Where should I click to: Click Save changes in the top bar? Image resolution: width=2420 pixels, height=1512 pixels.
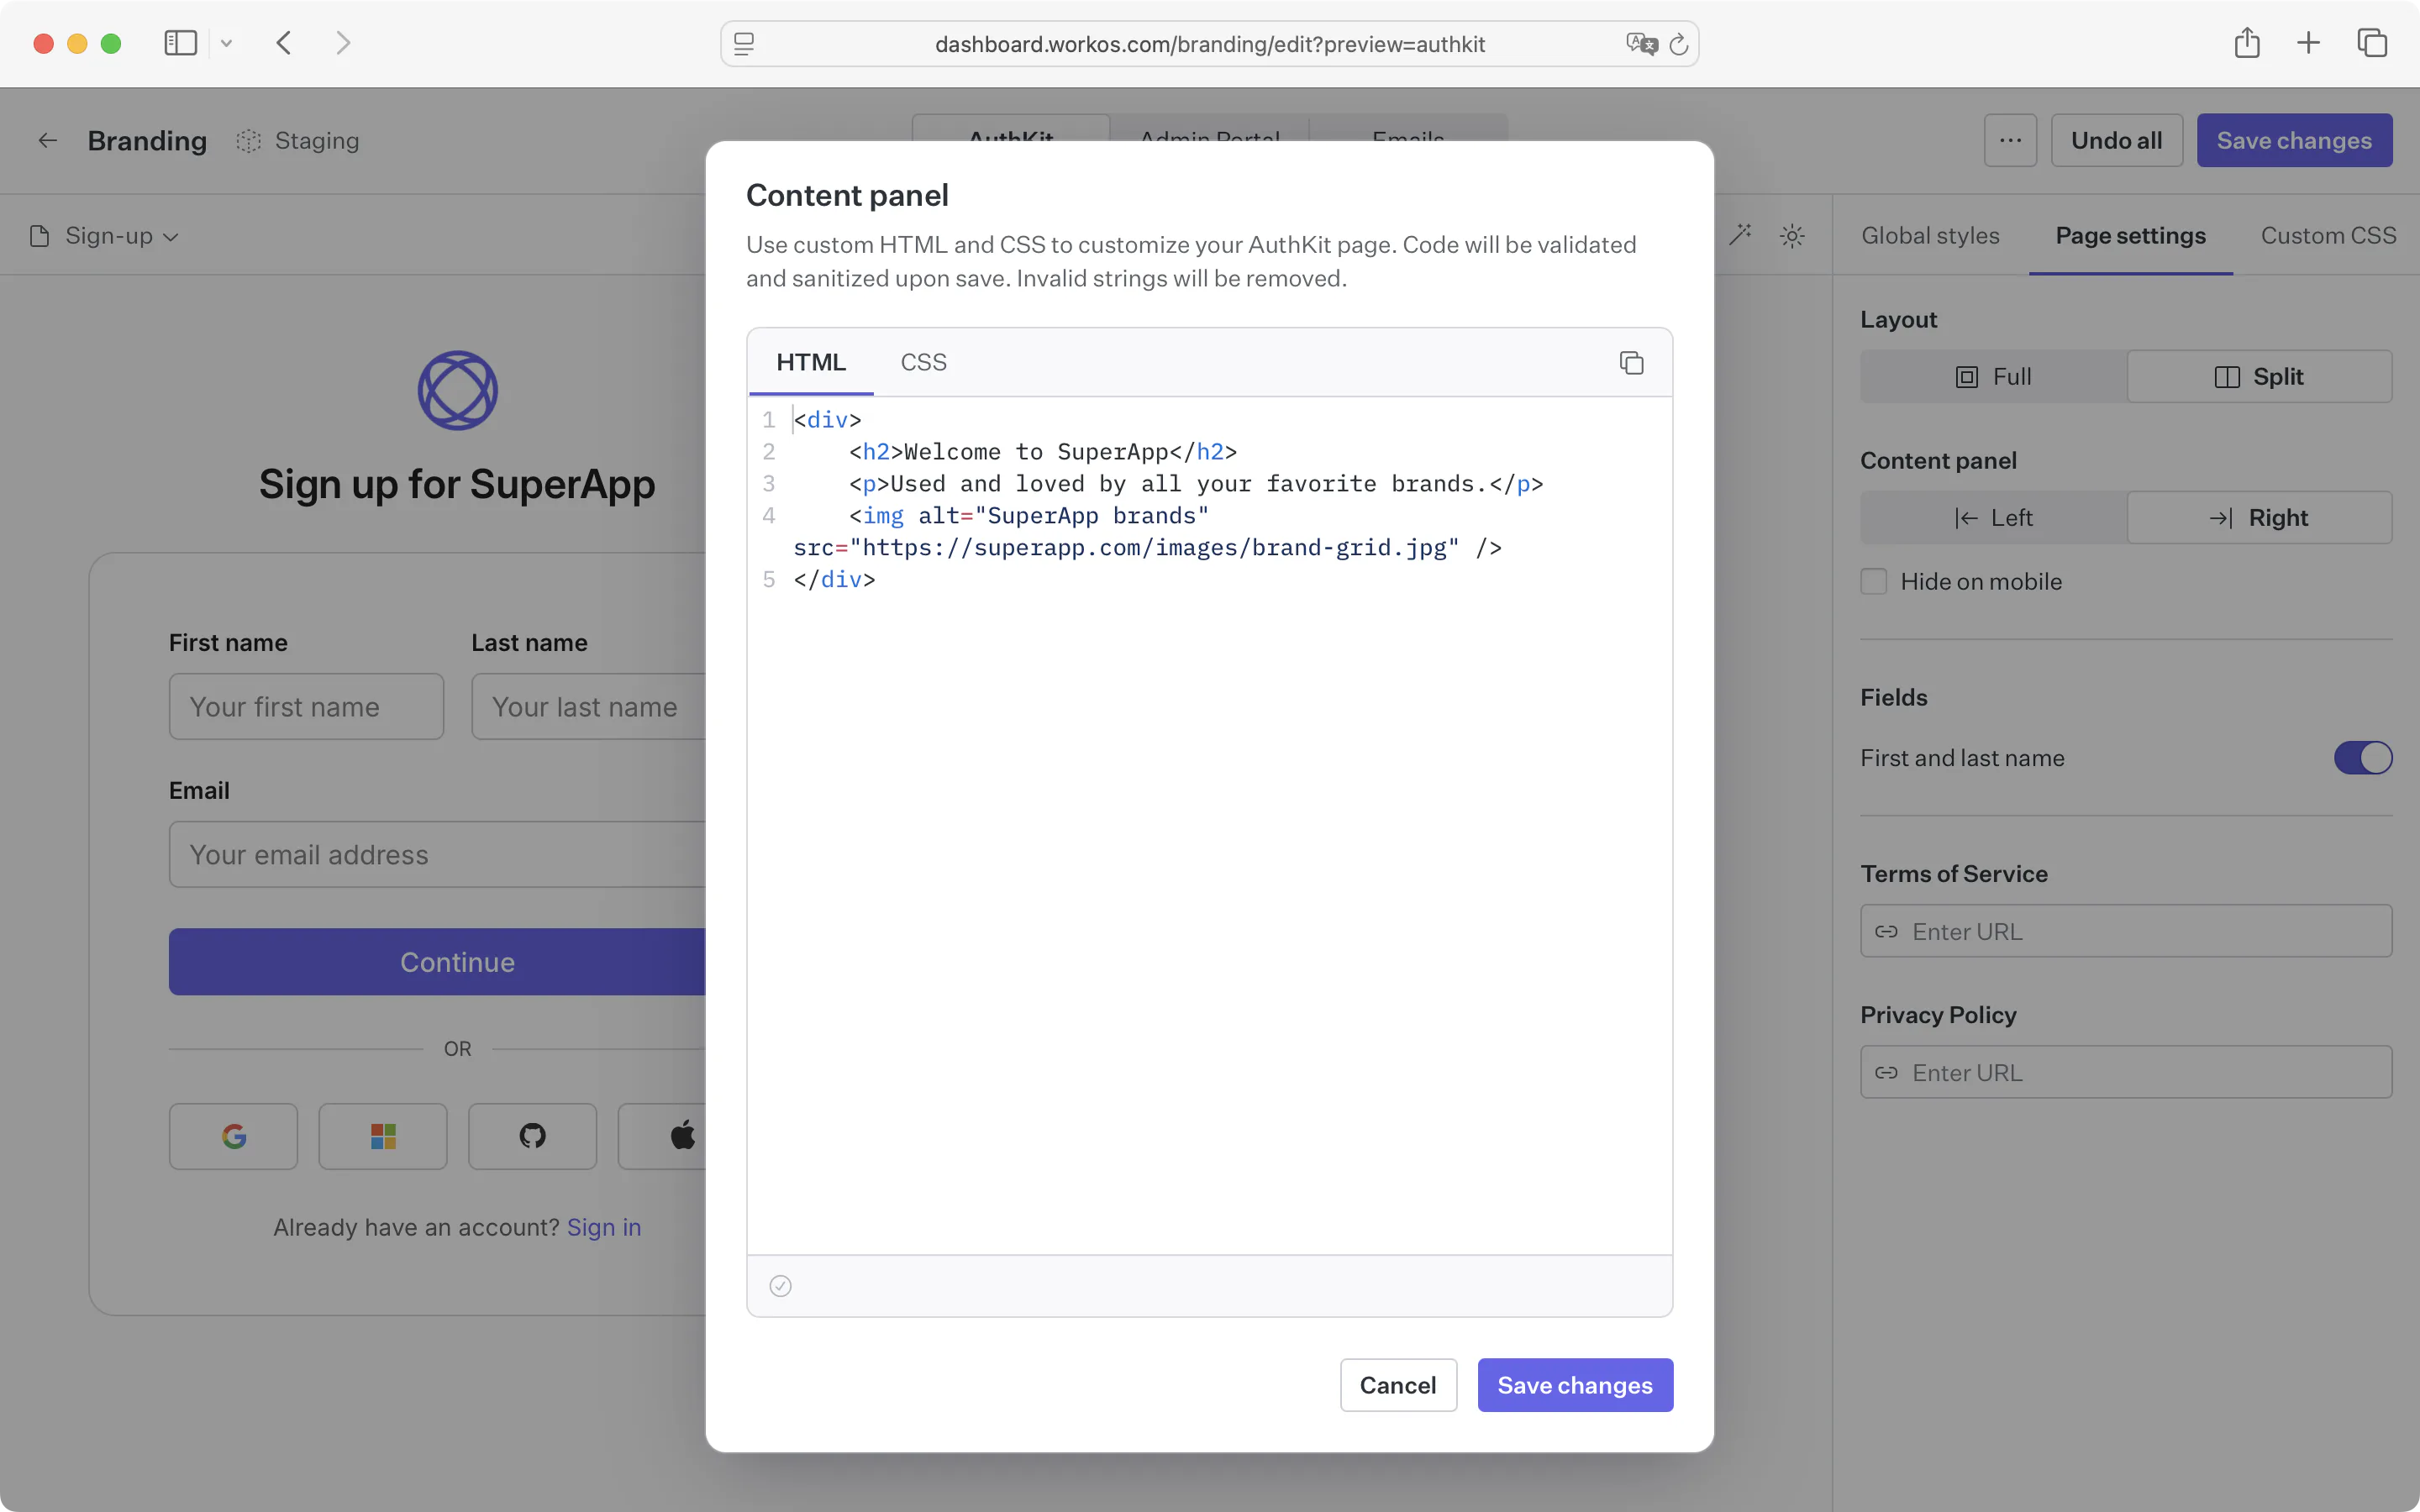pos(2294,140)
